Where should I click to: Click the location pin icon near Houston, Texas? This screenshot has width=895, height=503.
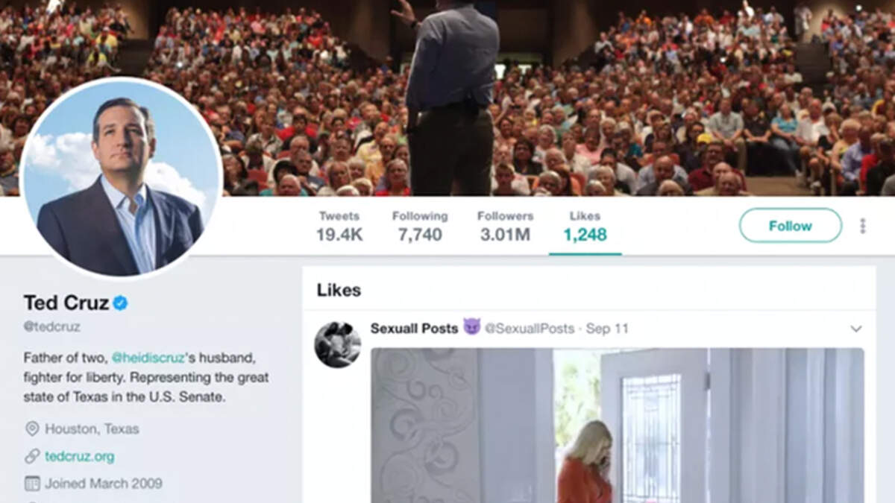tap(32, 428)
